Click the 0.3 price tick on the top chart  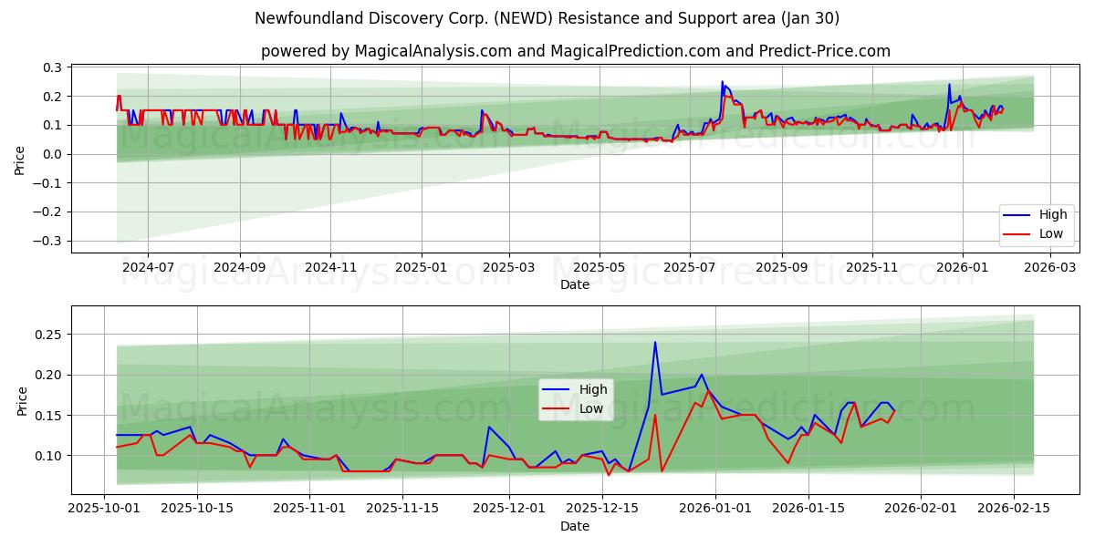[52, 67]
